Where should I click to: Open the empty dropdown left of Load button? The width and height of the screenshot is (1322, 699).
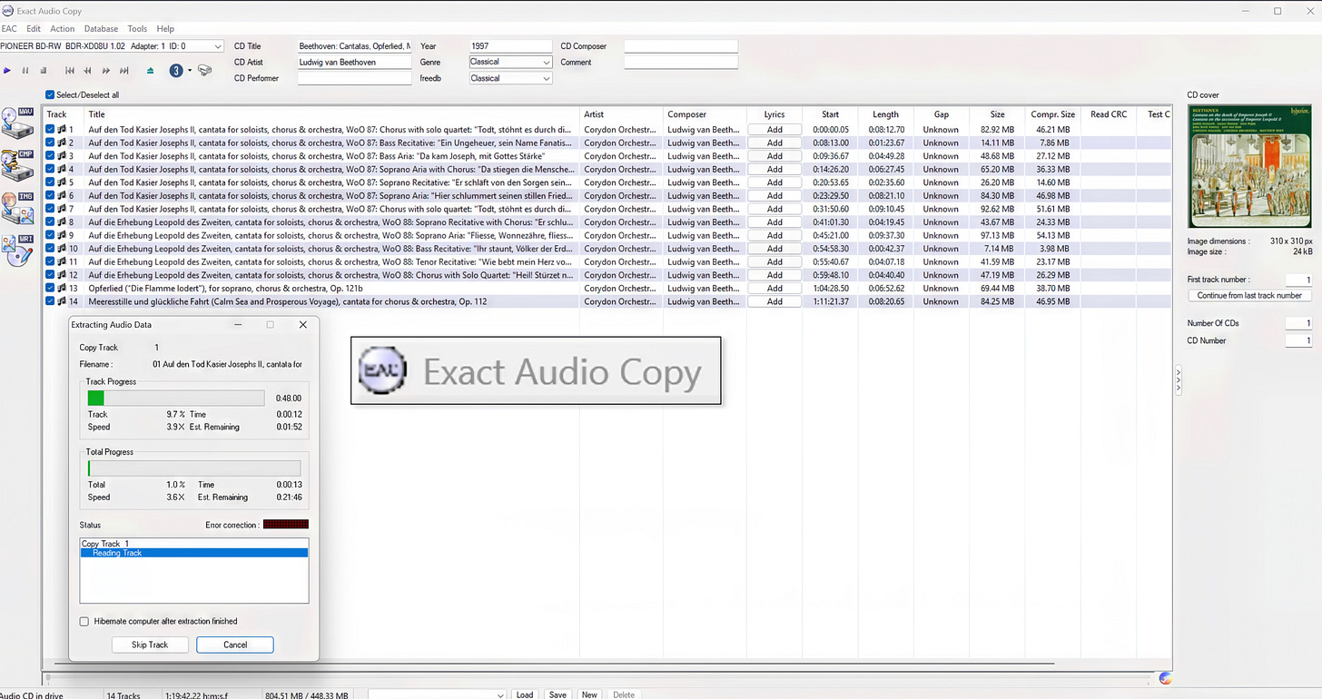(x=437, y=694)
